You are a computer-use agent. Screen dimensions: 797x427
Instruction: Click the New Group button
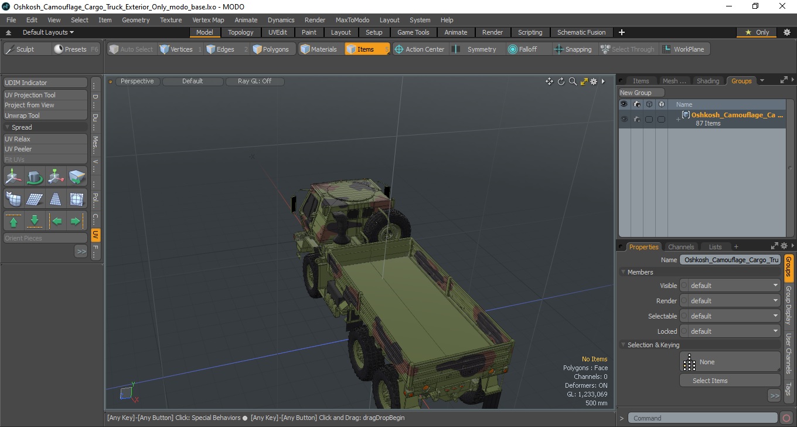pos(642,93)
